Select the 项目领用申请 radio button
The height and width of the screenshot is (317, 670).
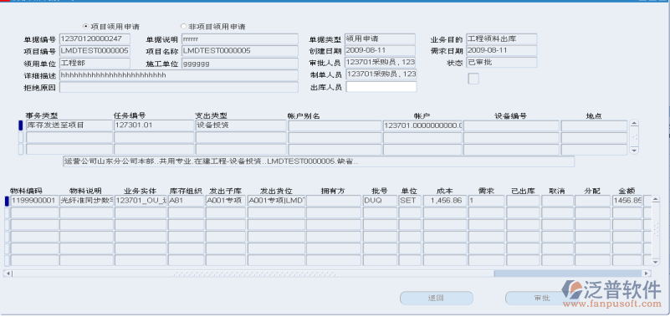pyautogui.click(x=86, y=27)
